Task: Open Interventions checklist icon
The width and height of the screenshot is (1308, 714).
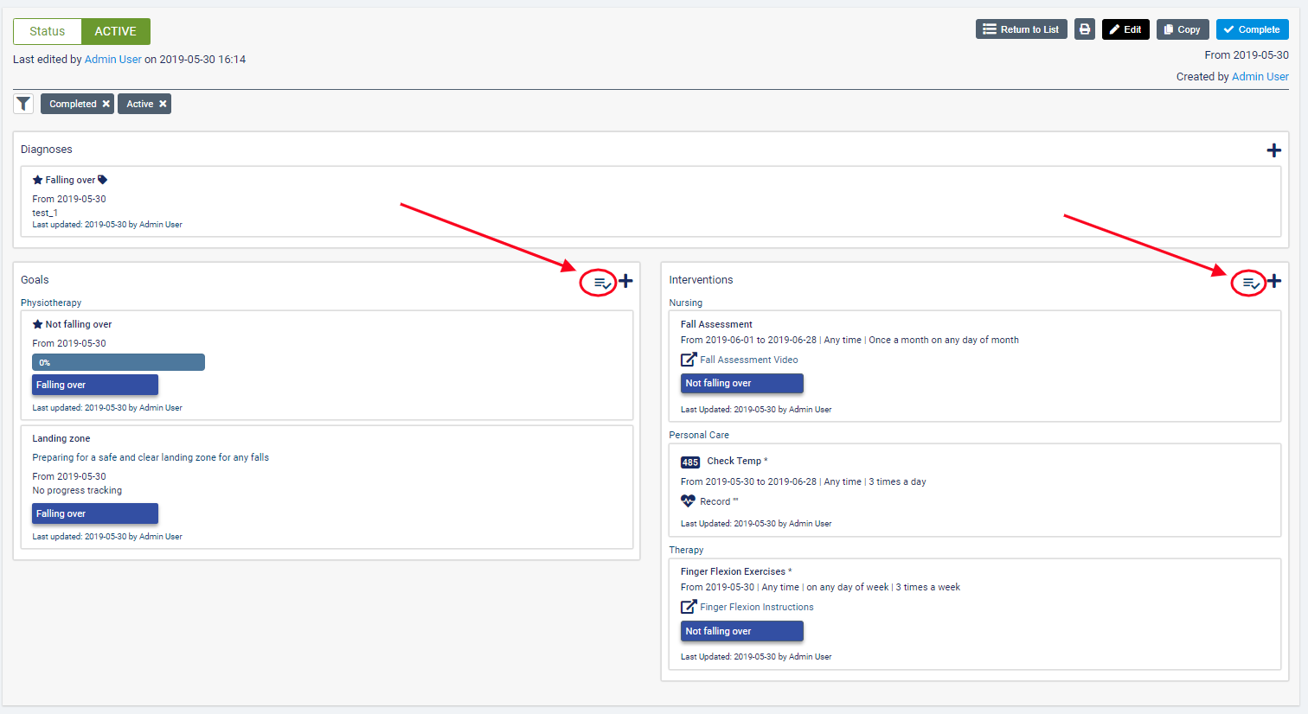Action: (x=1250, y=283)
